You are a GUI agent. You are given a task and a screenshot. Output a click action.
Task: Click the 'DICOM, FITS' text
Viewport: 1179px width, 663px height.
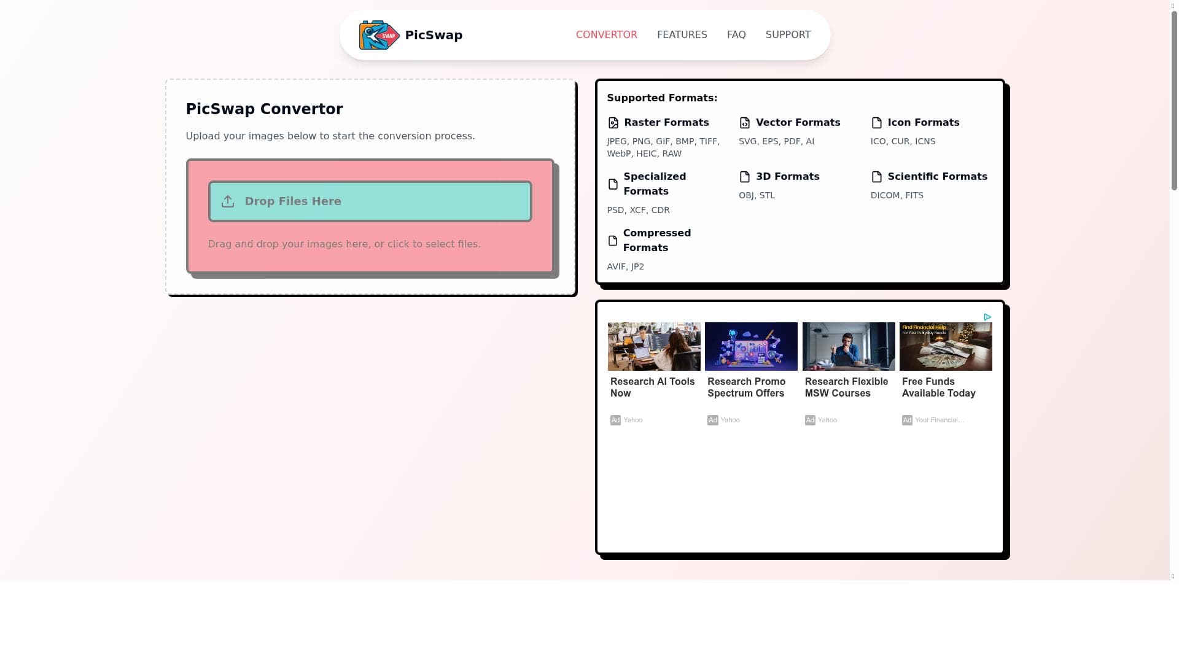click(x=897, y=195)
